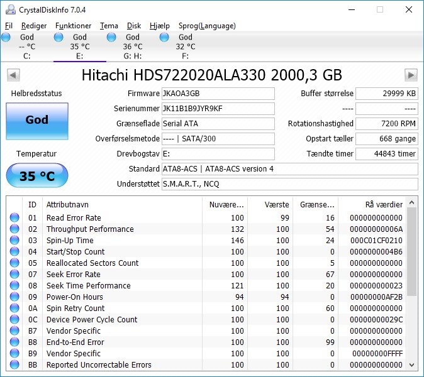
Task: Click the status dot beside Power-On Hours
Action: [14, 297]
